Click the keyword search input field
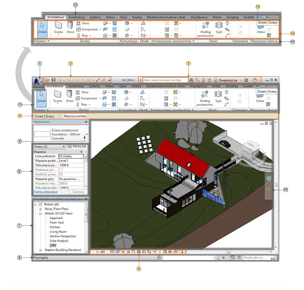The width and height of the screenshot is (304, 290). tap(165, 80)
